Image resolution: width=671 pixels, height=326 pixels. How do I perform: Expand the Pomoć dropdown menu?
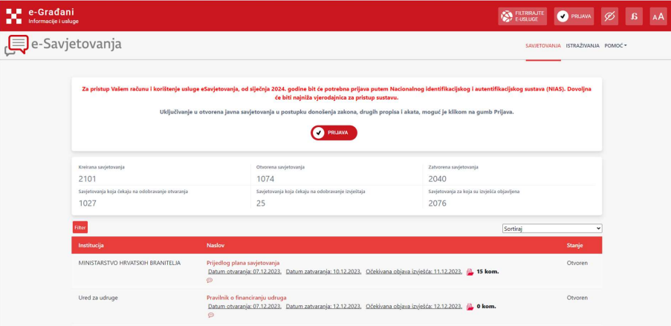(615, 45)
